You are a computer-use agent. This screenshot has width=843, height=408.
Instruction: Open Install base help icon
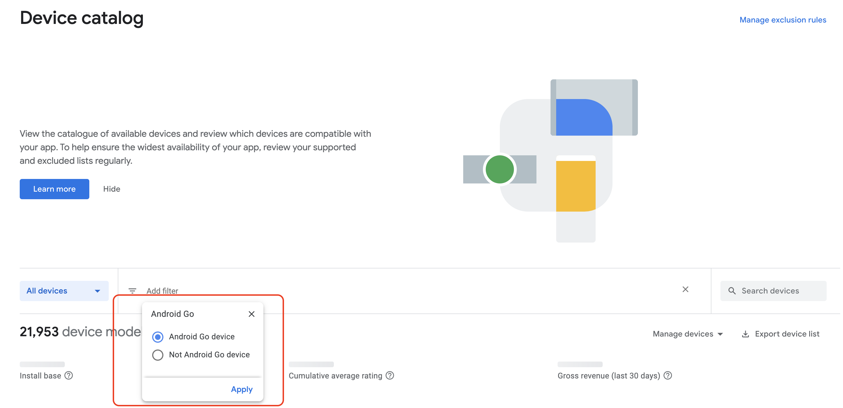[x=69, y=375]
